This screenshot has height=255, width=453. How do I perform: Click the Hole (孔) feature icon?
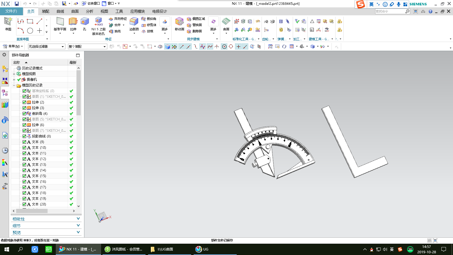click(x=84, y=22)
